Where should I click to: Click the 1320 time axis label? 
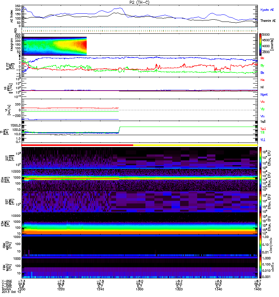[x=179, y=289]
